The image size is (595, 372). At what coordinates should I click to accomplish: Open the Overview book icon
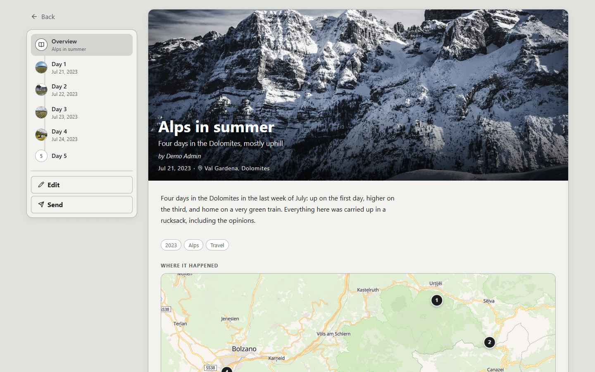point(41,45)
